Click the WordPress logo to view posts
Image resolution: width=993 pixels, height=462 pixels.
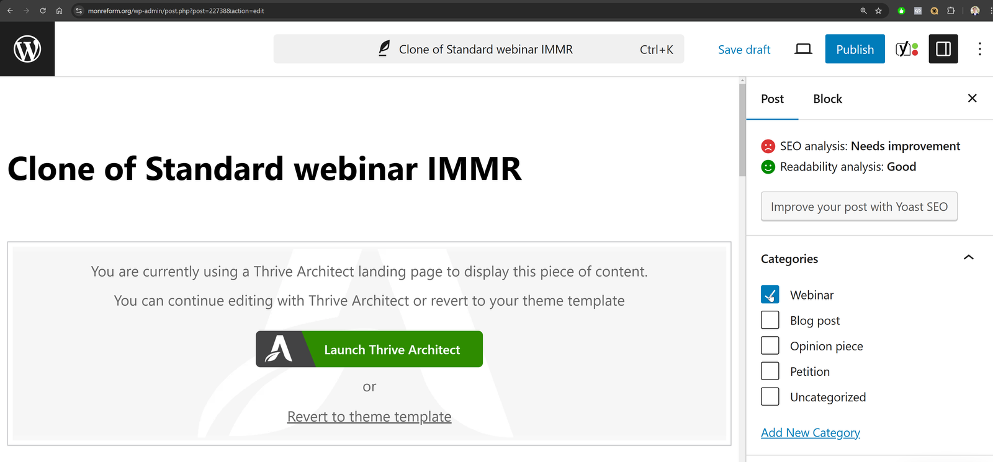[x=27, y=49]
